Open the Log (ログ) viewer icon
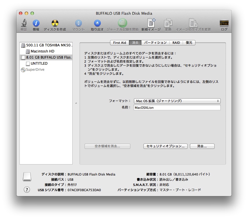Screen dimensions: 248x219 224,23
